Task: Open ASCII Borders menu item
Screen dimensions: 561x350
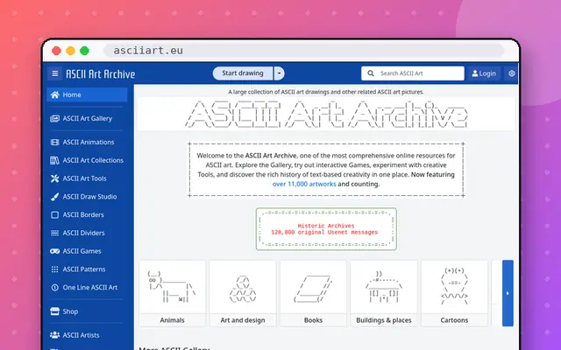Action: (87, 215)
